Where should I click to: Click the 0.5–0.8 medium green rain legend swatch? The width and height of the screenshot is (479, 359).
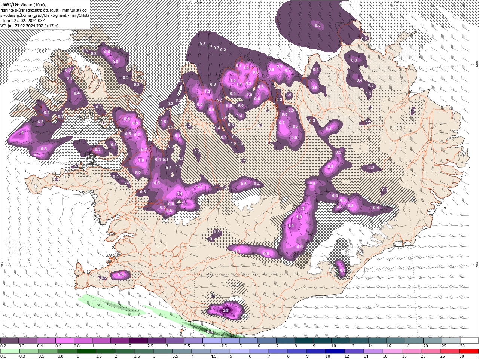coord(49,351)
